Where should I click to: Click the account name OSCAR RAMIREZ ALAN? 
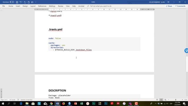(157, 2)
